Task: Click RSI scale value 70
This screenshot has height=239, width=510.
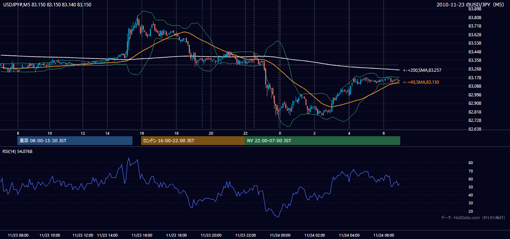Action: click(470, 171)
